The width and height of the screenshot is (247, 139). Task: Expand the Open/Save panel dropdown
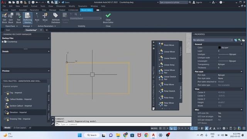17,26
